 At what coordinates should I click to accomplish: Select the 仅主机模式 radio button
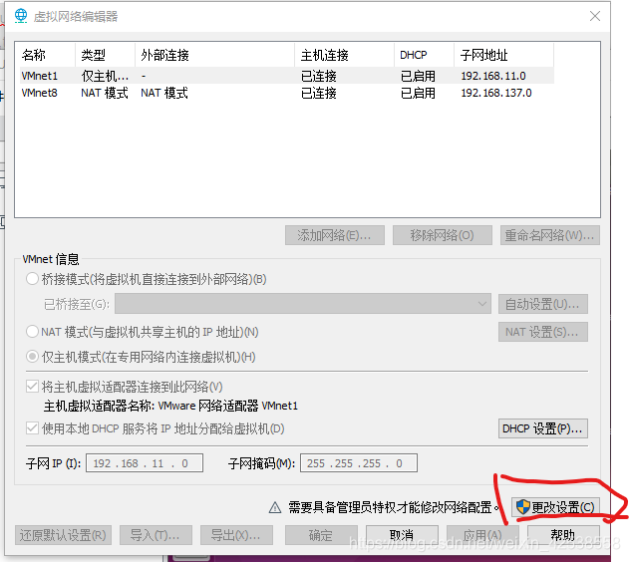(32, 357)
